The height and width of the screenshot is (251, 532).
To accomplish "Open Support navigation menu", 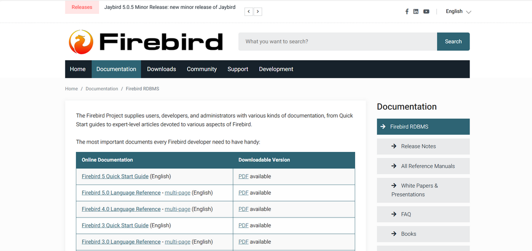I will pyautogui.click(x=238, y=69).
